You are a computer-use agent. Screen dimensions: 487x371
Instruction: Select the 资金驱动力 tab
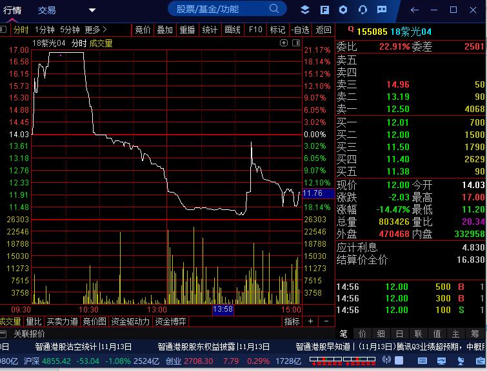pyautogui.click(x=130, y=321)
